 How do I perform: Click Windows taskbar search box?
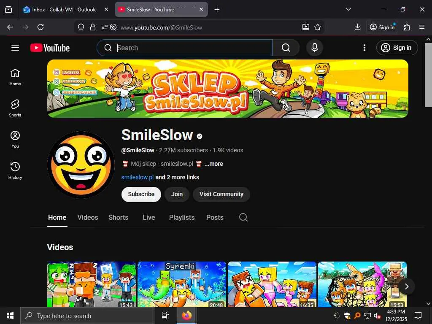click(88, 316)
